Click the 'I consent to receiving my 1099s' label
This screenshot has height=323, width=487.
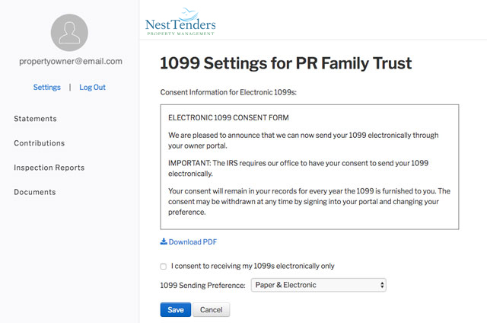pos(253,267)
